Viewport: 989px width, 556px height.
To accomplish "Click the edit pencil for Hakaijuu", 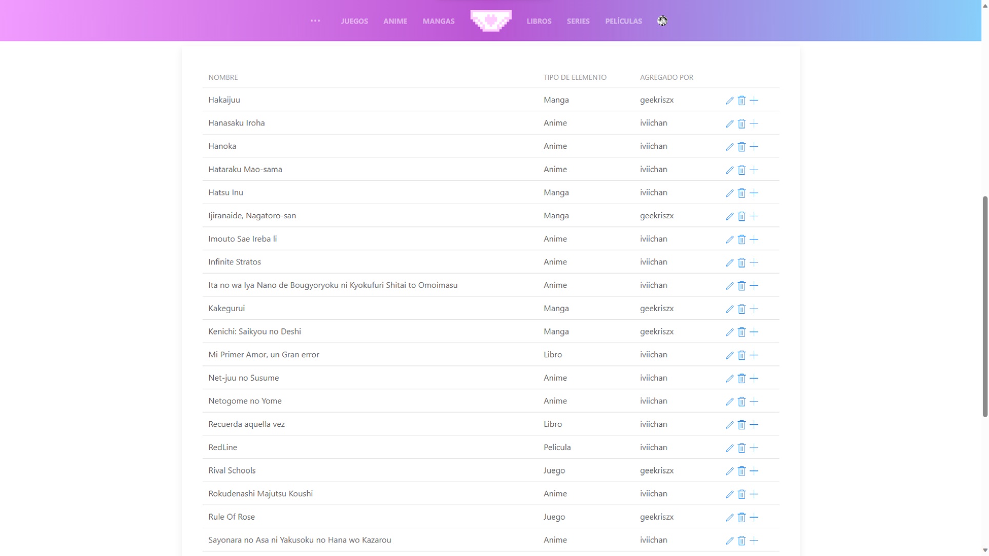I will coord(729,100).
